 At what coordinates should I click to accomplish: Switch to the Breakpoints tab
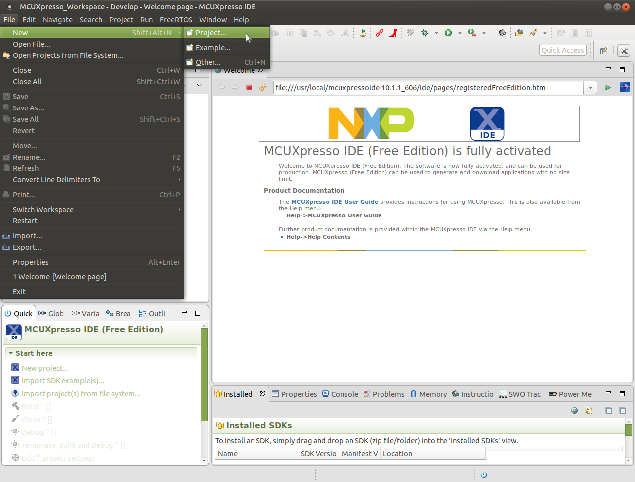pyautogui.click(x=118, y=314)
